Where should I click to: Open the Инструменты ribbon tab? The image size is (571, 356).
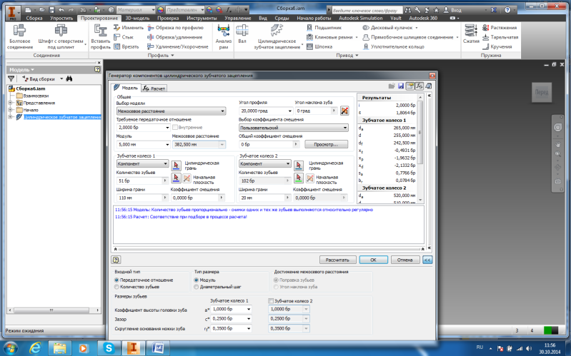tap(202, 18)
